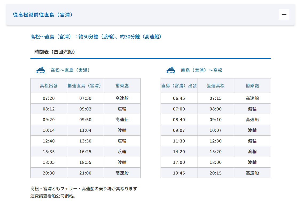Select Naoshima departure 19:45 cell
303x202 pixels.
[x=179, y=173]
